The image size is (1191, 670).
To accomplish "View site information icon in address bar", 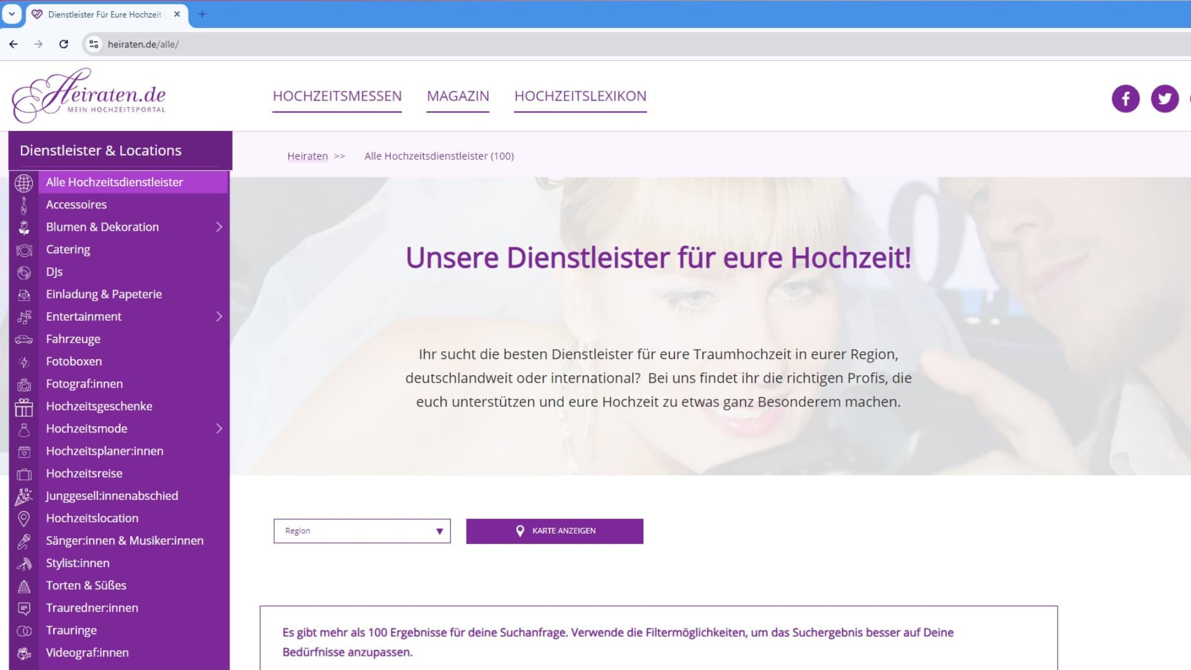I will coord(94,44).
